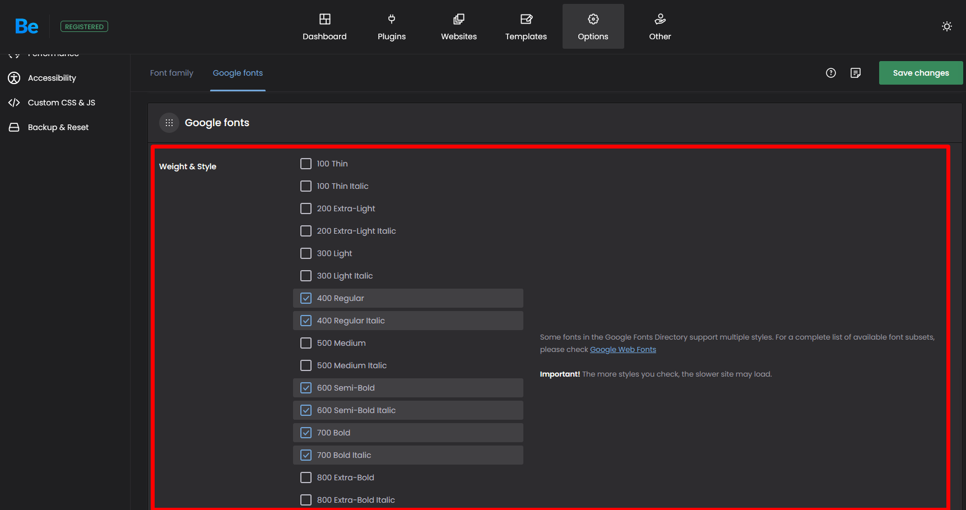Enable the 100 Thin checkbox

point(306,164)
